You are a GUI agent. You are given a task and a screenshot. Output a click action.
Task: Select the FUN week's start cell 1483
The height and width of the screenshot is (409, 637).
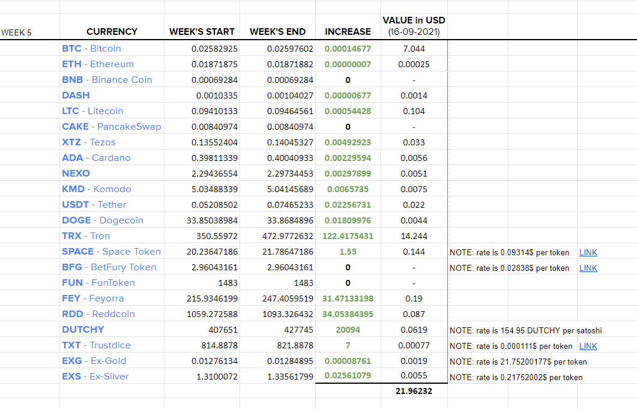202,283
